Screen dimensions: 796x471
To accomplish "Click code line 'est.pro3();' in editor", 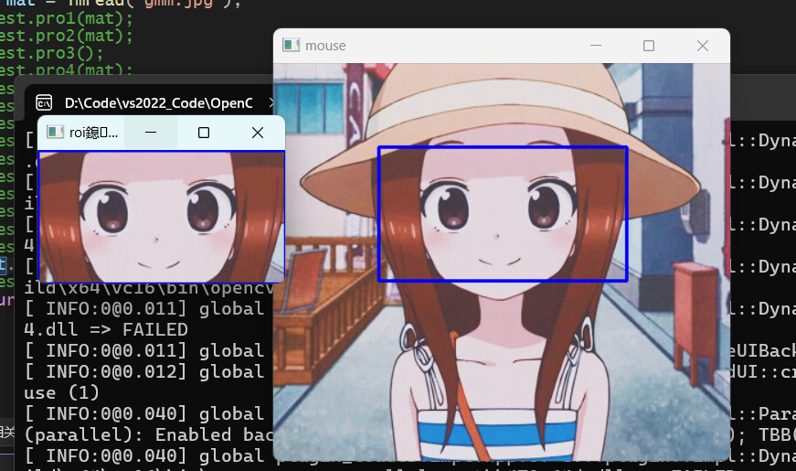I will [52, 53].
